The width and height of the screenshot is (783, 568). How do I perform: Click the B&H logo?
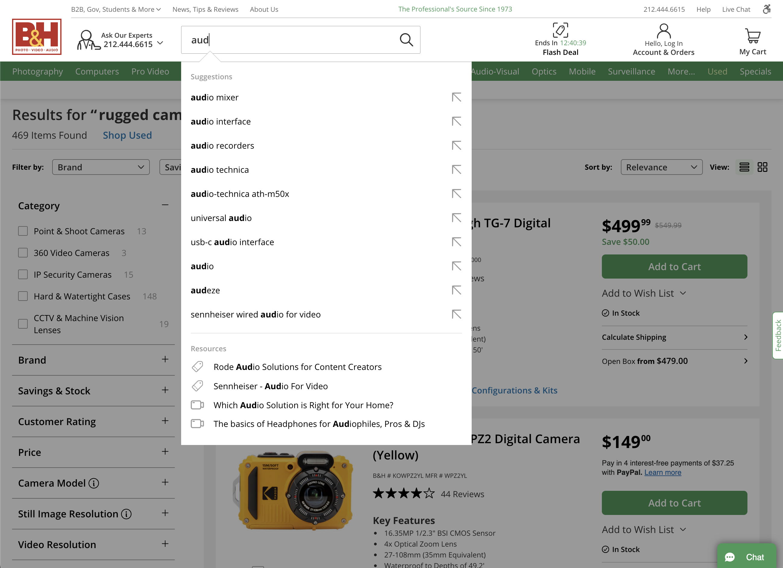coord(36,37)
